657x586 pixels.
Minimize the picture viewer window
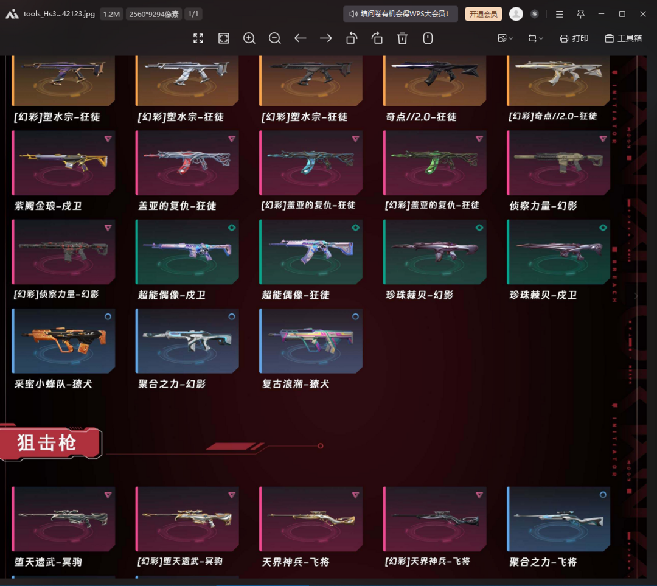click(x=601, y=14)
